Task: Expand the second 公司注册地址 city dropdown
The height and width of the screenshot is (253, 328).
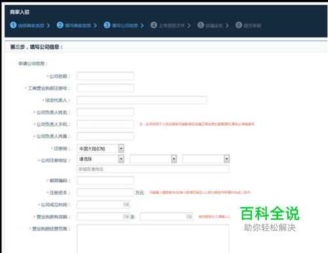Action: [x=174, y=159]
